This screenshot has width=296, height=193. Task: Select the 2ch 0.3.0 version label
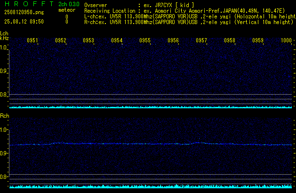[x=69, y=4]
